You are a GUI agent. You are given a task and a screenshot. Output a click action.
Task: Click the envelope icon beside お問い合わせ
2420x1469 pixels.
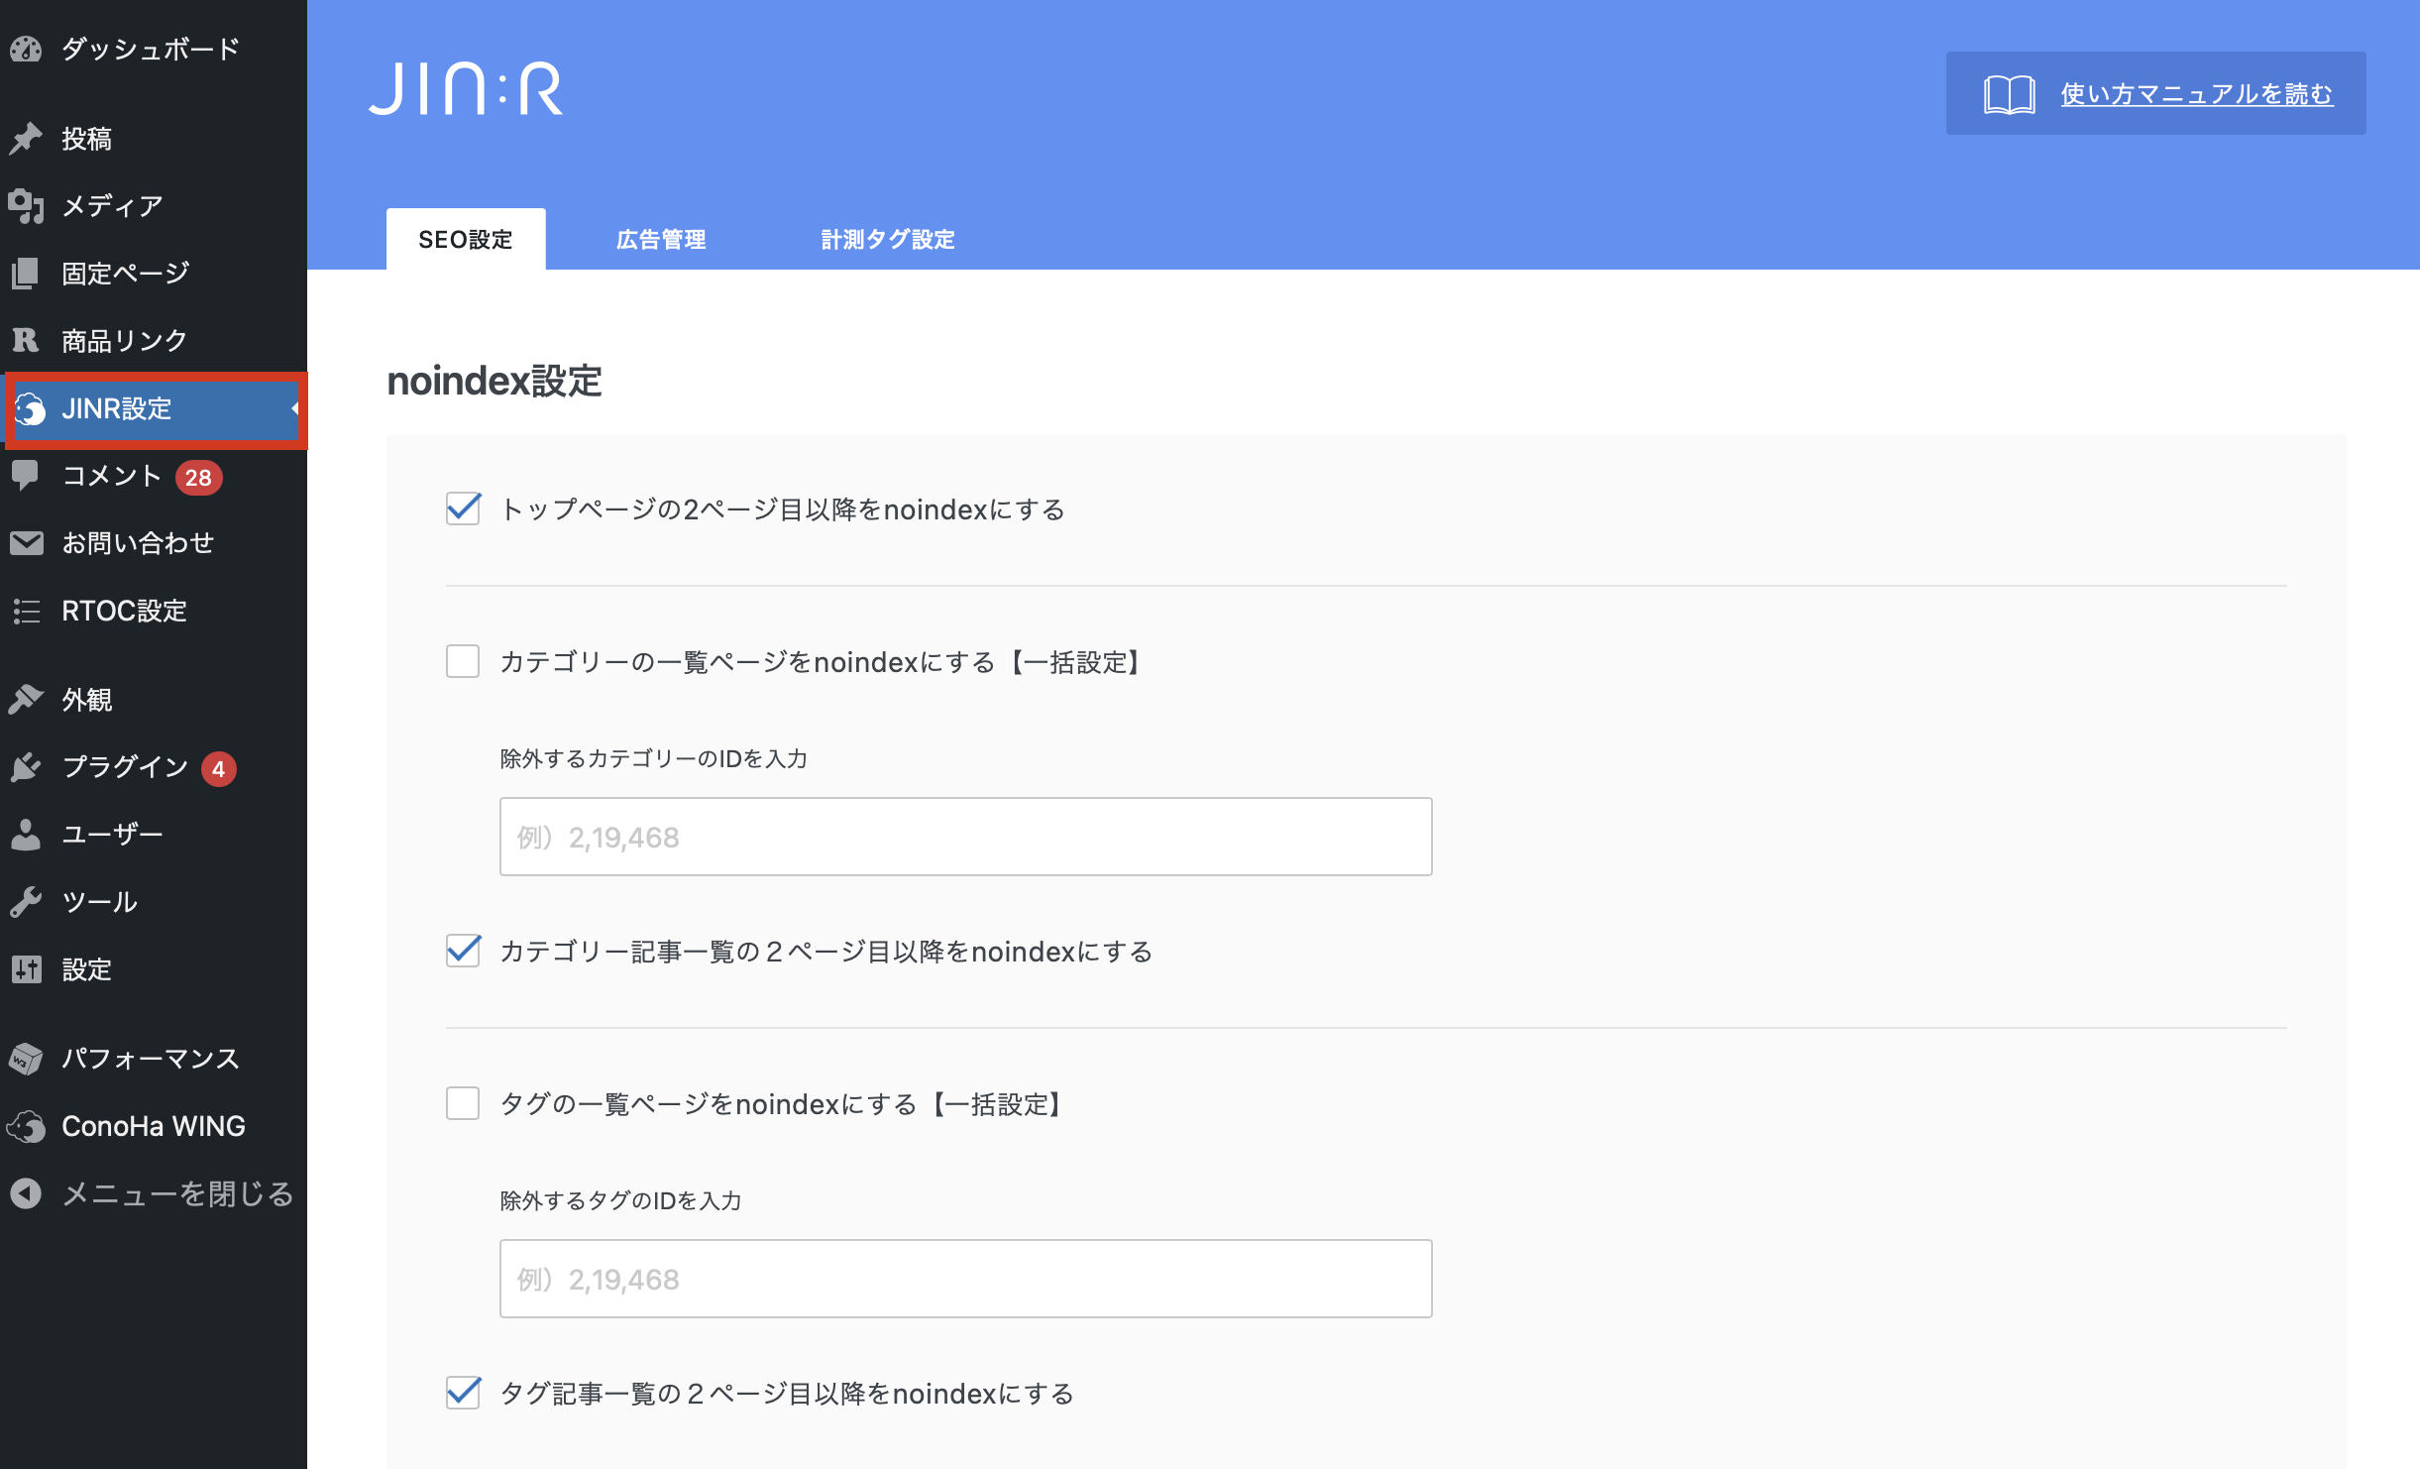[x=26, y=543]
